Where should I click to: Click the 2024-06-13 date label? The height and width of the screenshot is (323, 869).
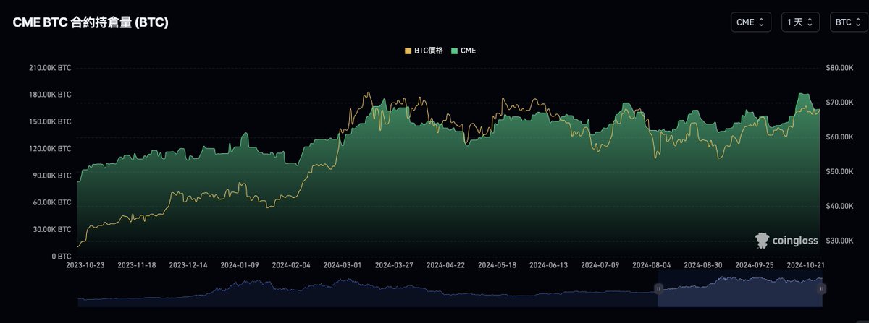[x=548, y=265]
